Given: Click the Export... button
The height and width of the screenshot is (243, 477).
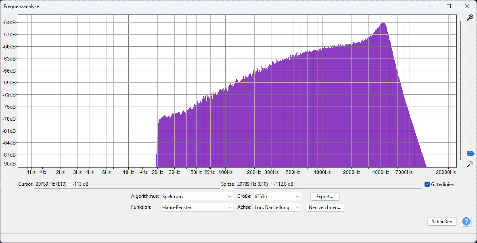Looking at the screenshot, I should (325, 197).
